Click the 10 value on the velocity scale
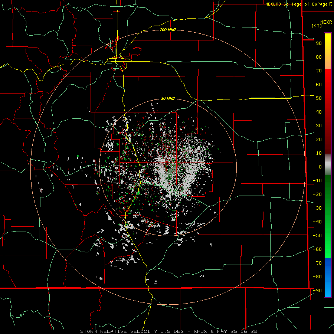The image size is (334, 334). point(319,153)
